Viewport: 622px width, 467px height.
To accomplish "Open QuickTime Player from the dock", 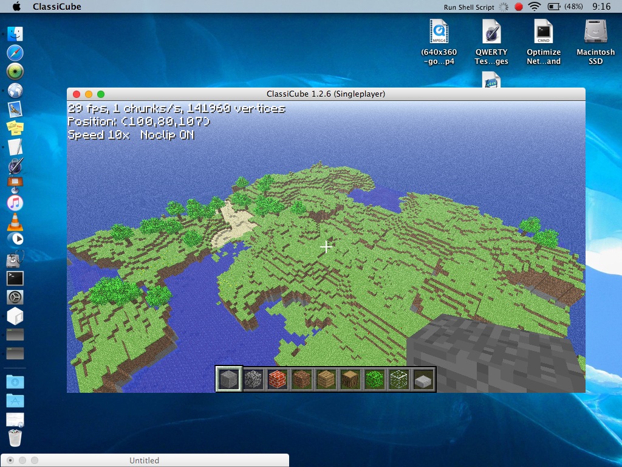I will click(15, 239).
